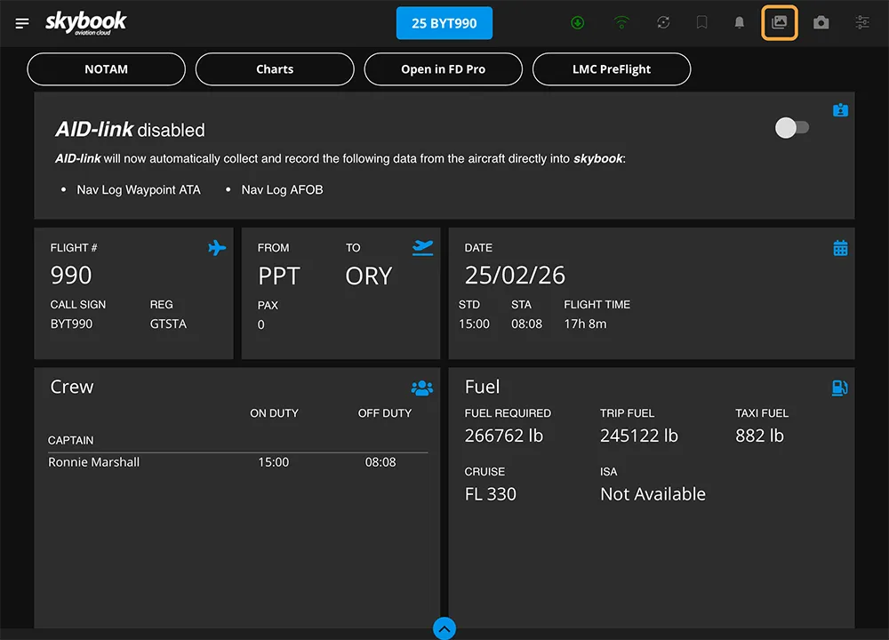Select the 25 BYT990 flight button

point(444,23)
